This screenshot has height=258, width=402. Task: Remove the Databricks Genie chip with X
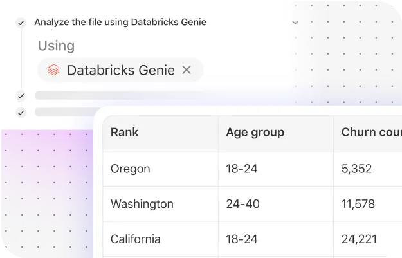[187, 69]
